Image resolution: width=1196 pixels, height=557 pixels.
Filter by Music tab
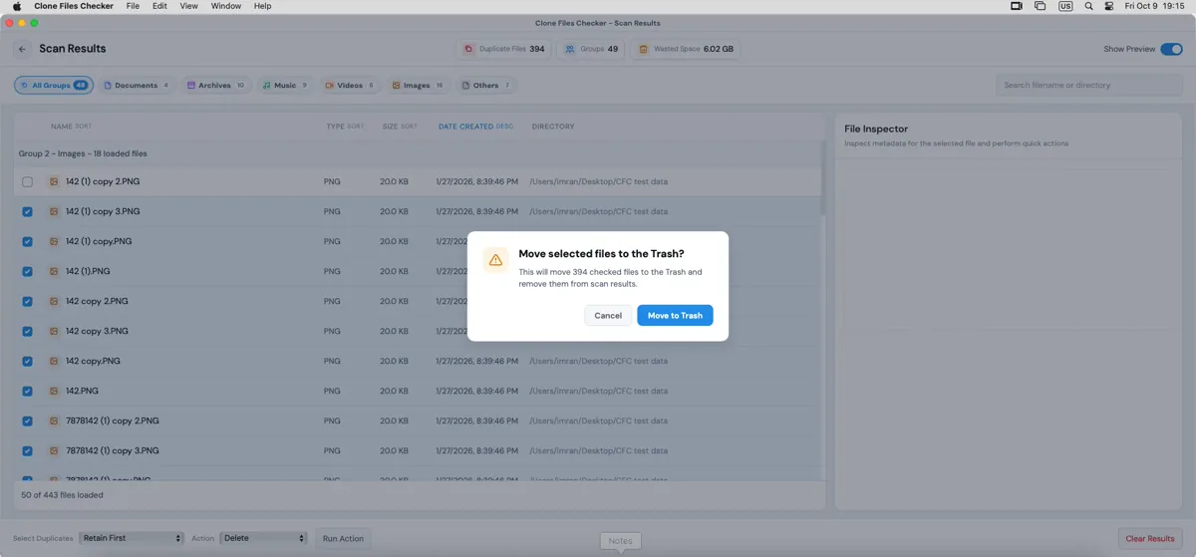(x=285, y=86)
